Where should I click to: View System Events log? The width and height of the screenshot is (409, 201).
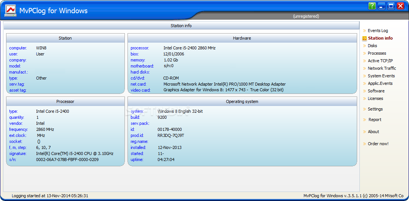pyautogui.click(x=381, y=76)
